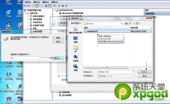The image size is (170, 104).
Task: Open the 制造商文件复制来源 A:\ dropdown
Action: (49, 58)
